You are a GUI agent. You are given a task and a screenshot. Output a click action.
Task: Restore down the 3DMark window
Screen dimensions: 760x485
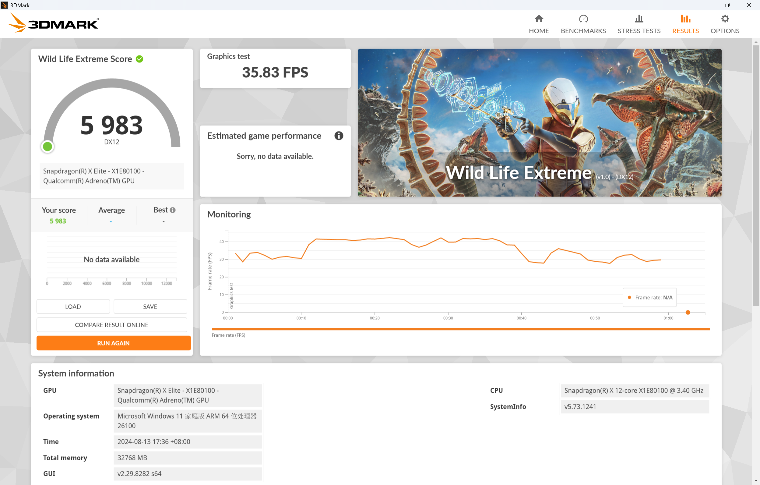727,5
